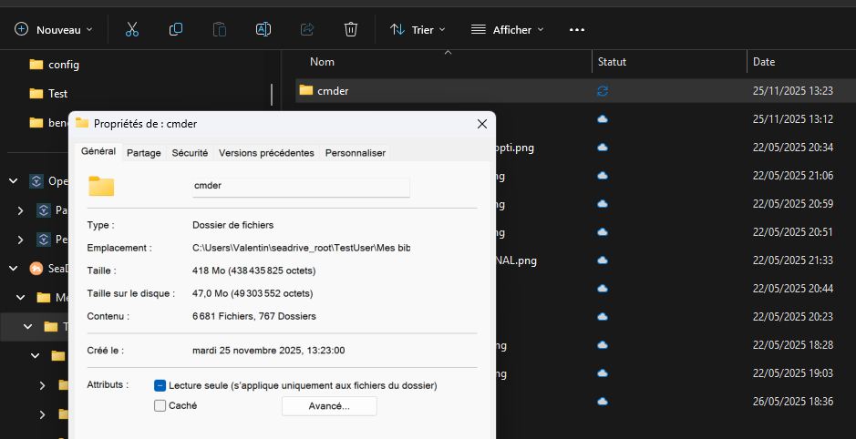Click the Copy icon in toolbar
This screenshot has width=856, height=439.
pyautogui.click(x=176, y=29)
